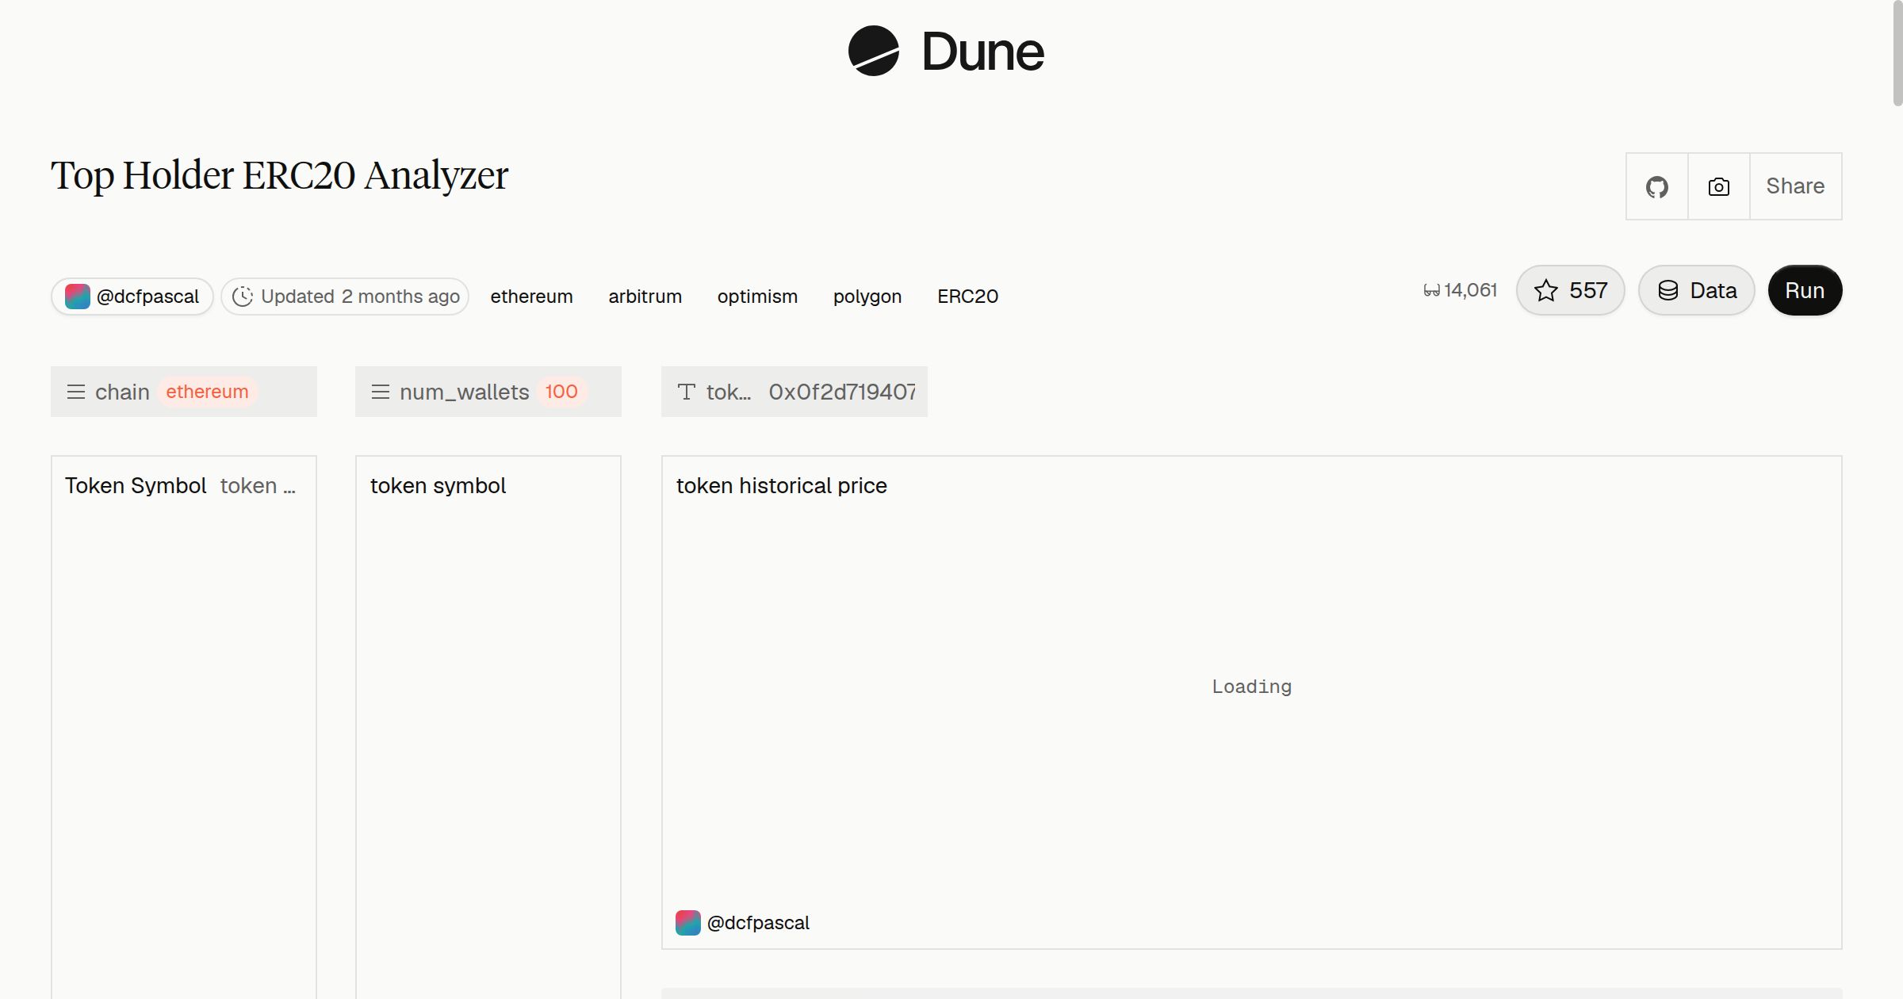The width and height of the screenshot is (1903, 999).
Task: Click the token historical price title
Action: pyautogui.click(x=782, y=486)
